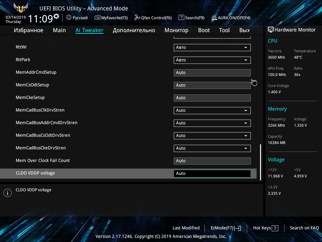Screen dimensions: 322x242
Task: Click the Hardware Monitor screen icon
Action: (x=271, y=30)
